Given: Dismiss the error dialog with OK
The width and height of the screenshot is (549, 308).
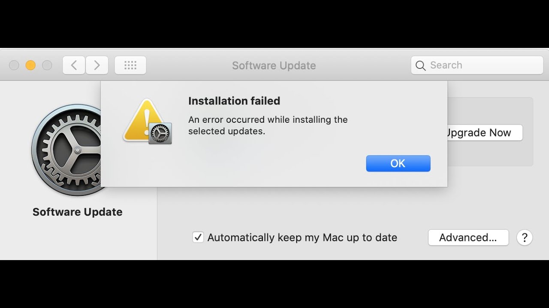Looking at the screenshot, I should pyautogui.click(x=398, y=163).
